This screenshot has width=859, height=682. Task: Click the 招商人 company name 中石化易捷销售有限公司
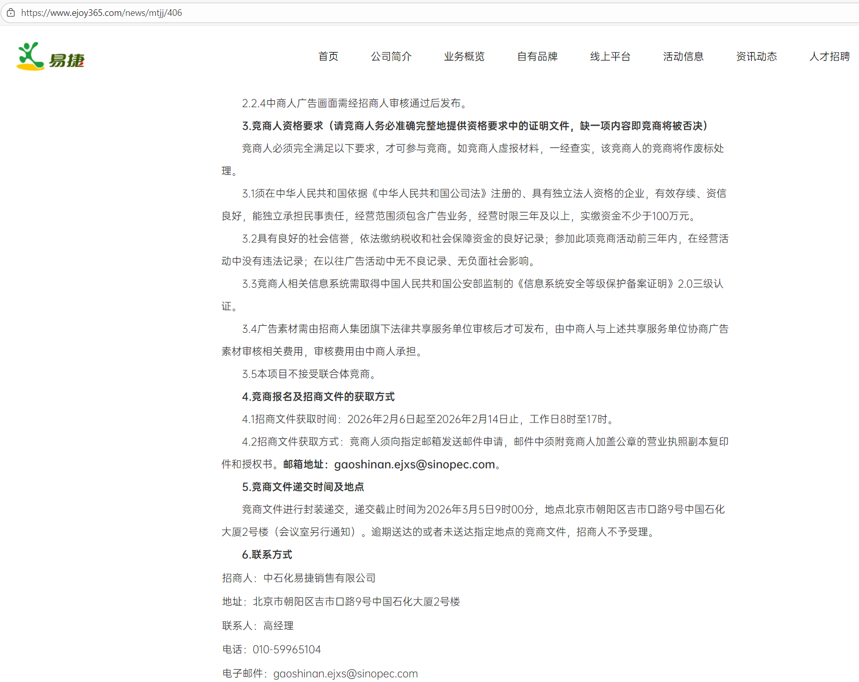click(x=319, y=578)
